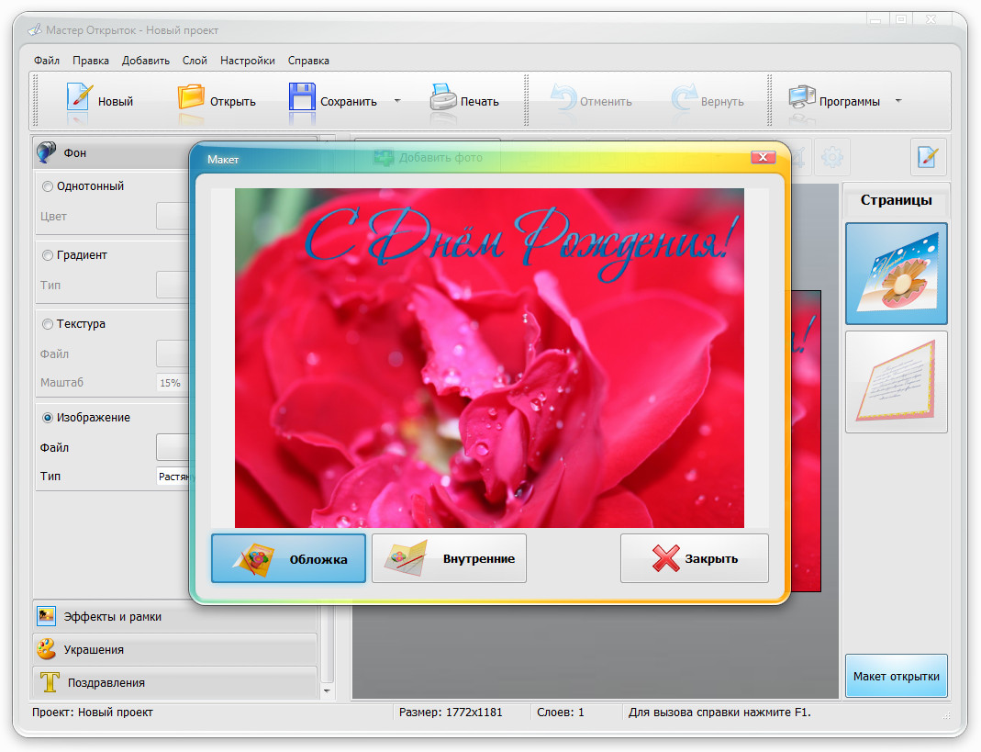Click the edit page icon top right
The height and width of the screenshot is (752, 981).
pos(928,157)
